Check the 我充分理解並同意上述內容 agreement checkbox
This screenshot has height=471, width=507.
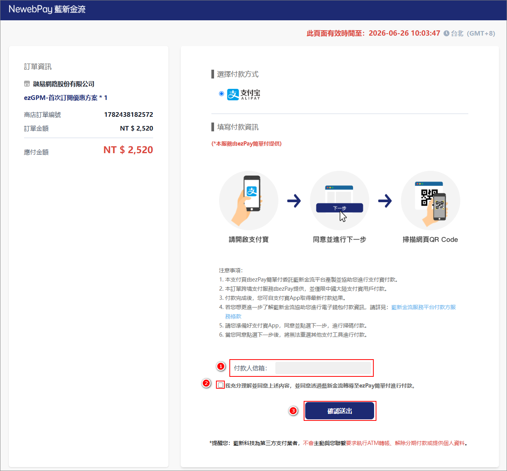tap(221, 385)
